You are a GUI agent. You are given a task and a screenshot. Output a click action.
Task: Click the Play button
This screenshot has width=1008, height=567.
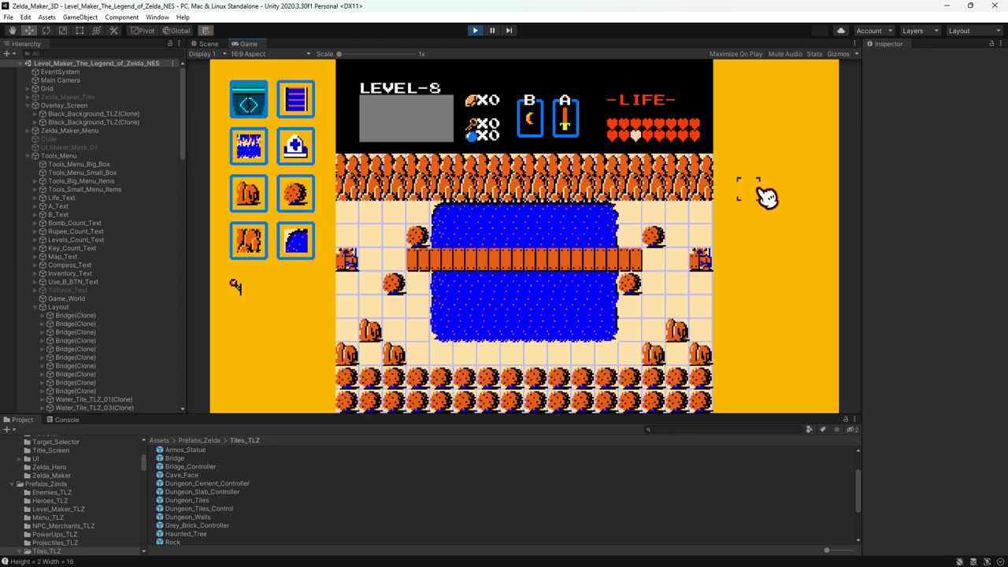click(475, 31)
